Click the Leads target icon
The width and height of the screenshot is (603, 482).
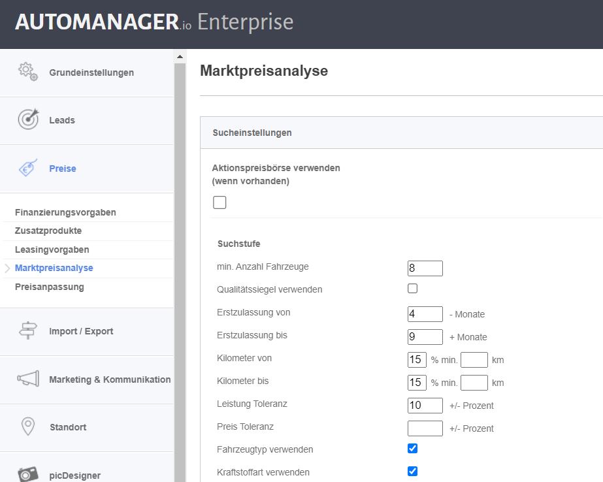point(28,119)
